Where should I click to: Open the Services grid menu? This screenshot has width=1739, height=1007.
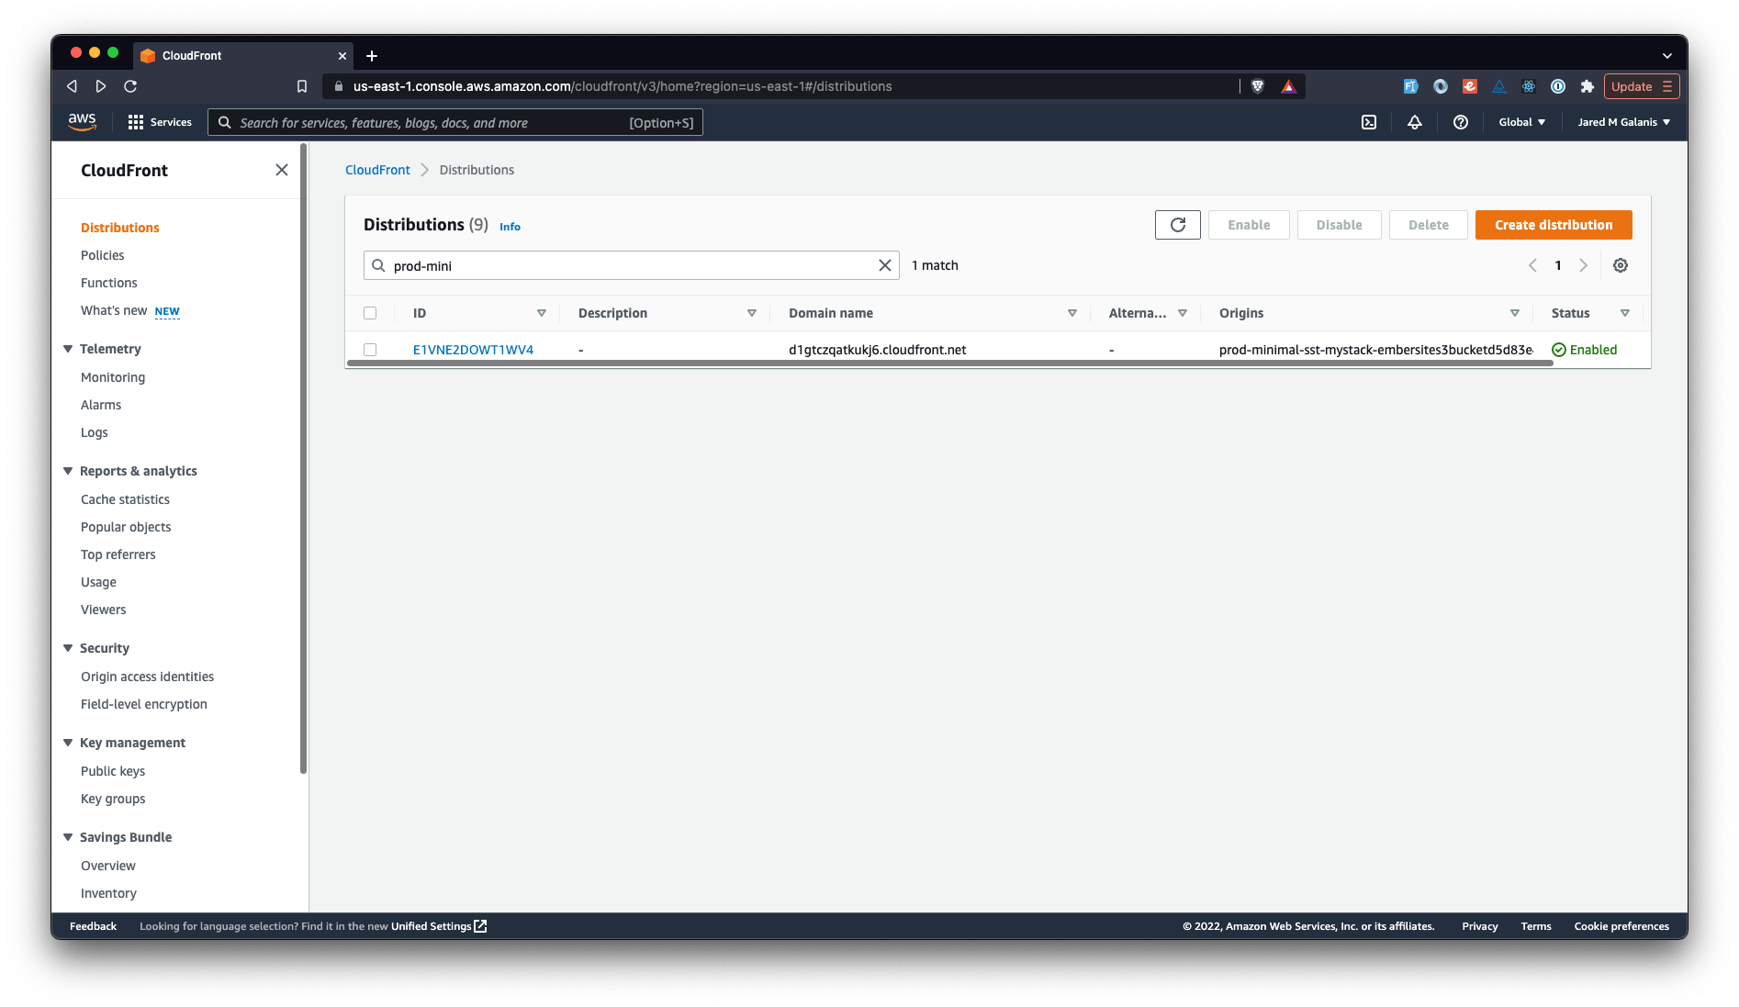point(135,122)
